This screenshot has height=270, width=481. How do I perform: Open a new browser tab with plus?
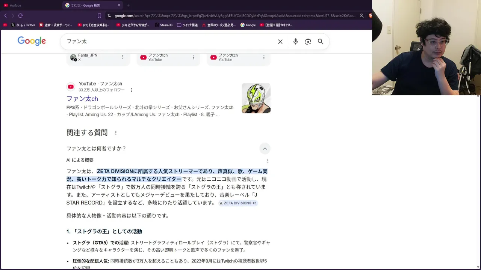pyautogui.click(x=128, y=5)
